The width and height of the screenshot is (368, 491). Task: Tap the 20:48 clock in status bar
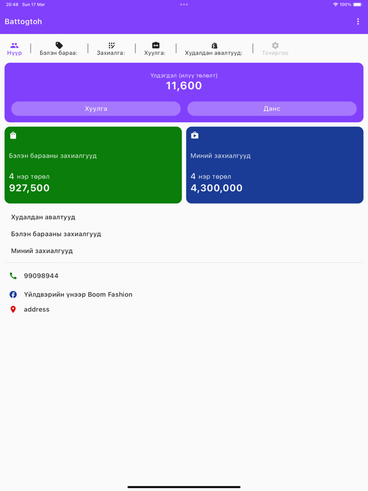click(x=12, y=4)
